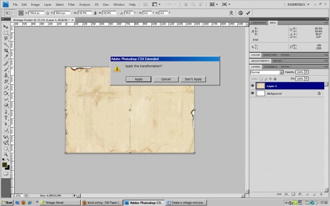The height and width of the screenshot is (206, 330).
Task: Open the View Extras dropdown in application bar
Action: pyautogui.click(x=156, y=5)
